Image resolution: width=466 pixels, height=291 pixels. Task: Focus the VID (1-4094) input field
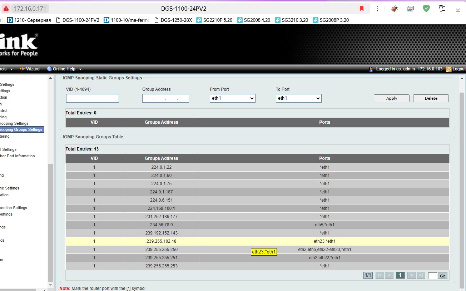pos(93,98)
